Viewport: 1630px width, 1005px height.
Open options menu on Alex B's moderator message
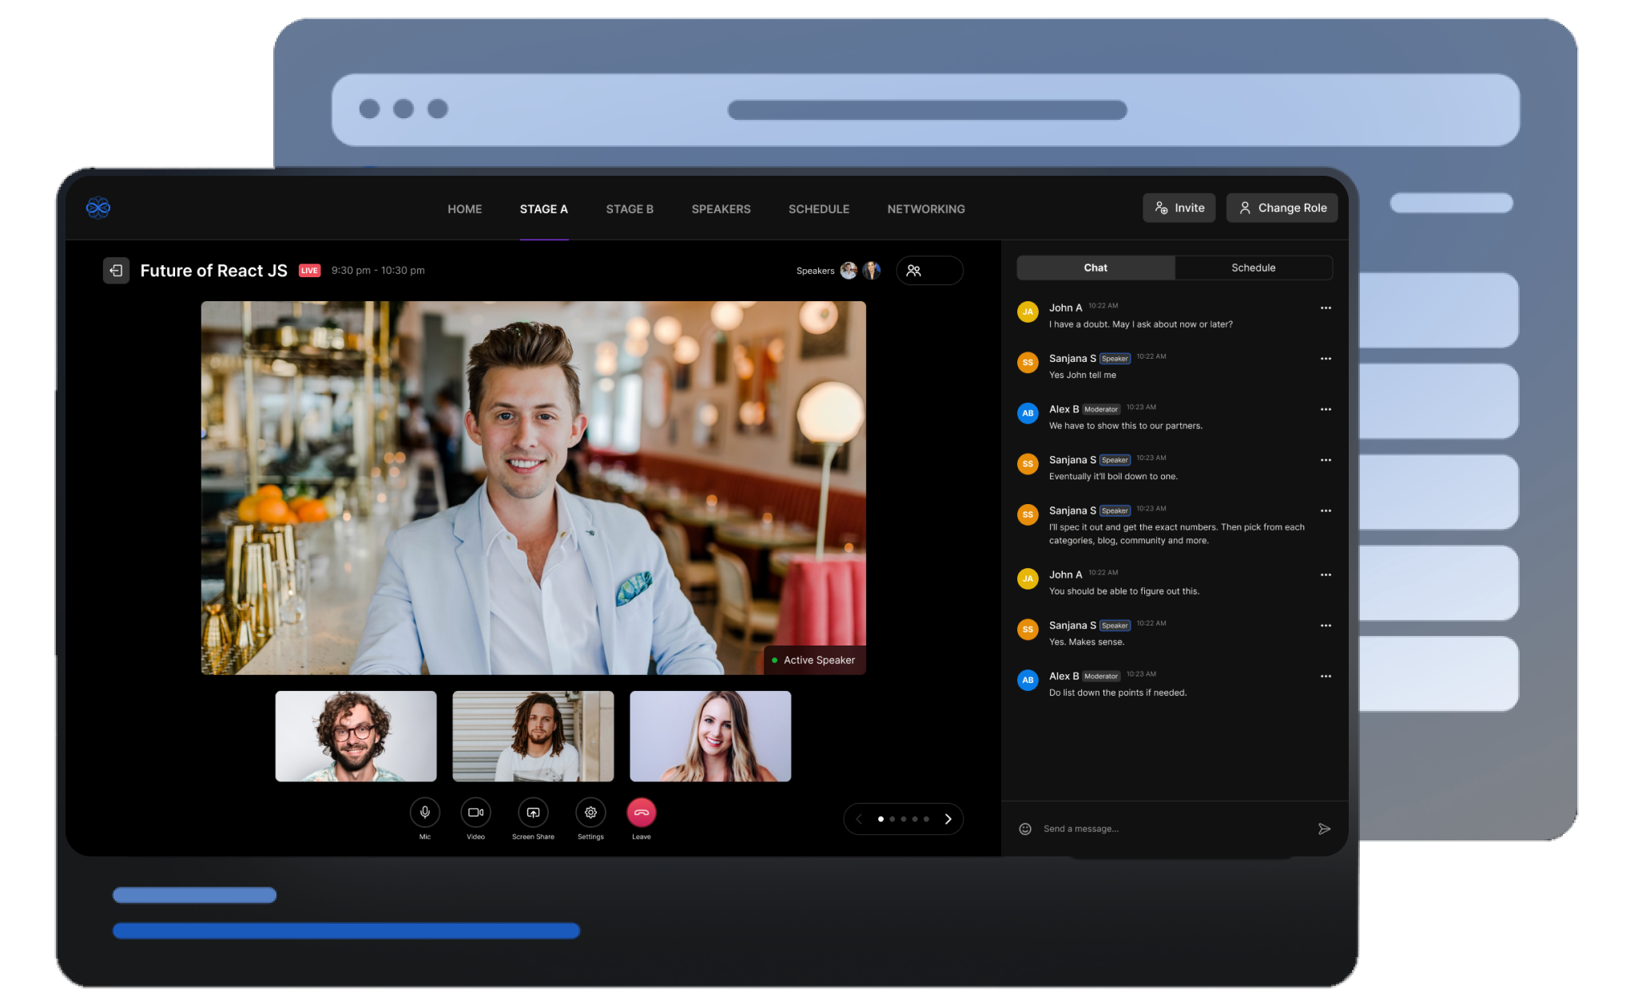click(x=1326, y=409)
